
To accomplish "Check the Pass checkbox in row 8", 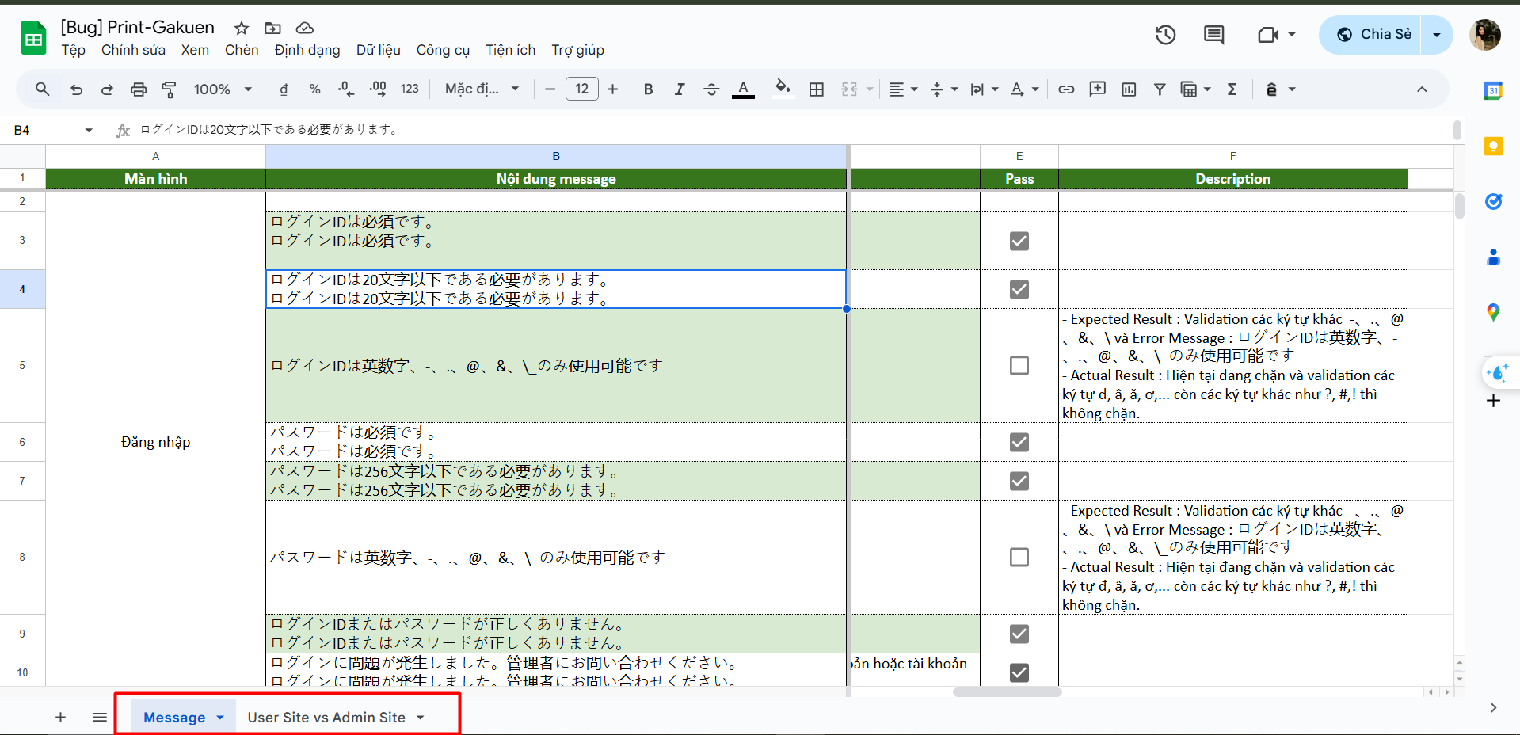I will tap(1019, 557).
